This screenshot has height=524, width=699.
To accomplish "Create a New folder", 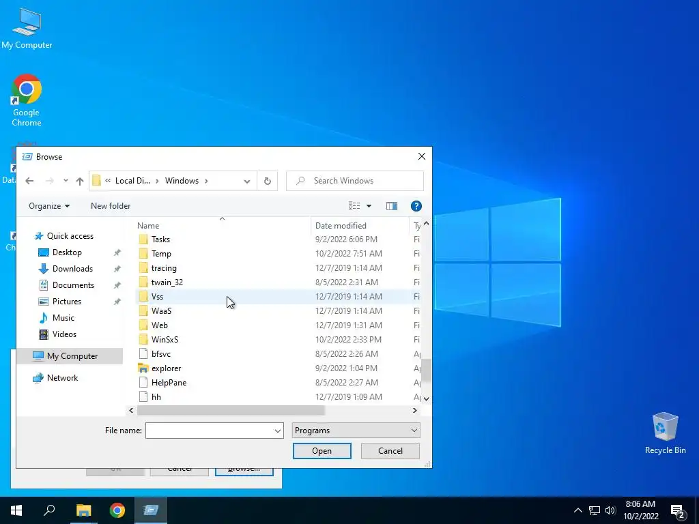I will pyautogui.click(x=111, y=206).
